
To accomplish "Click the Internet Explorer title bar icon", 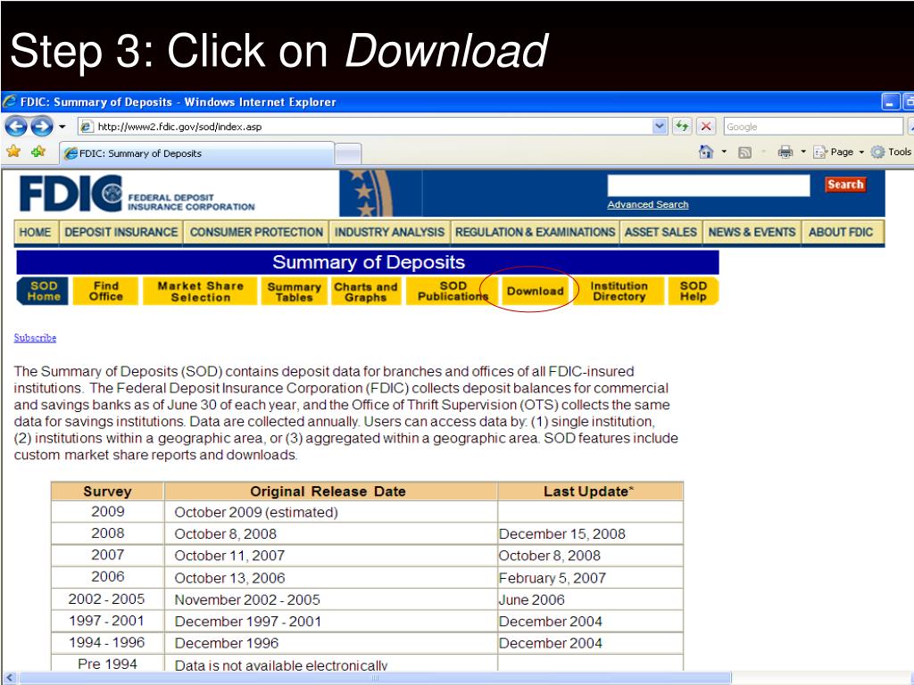I will tap(9, 102).
